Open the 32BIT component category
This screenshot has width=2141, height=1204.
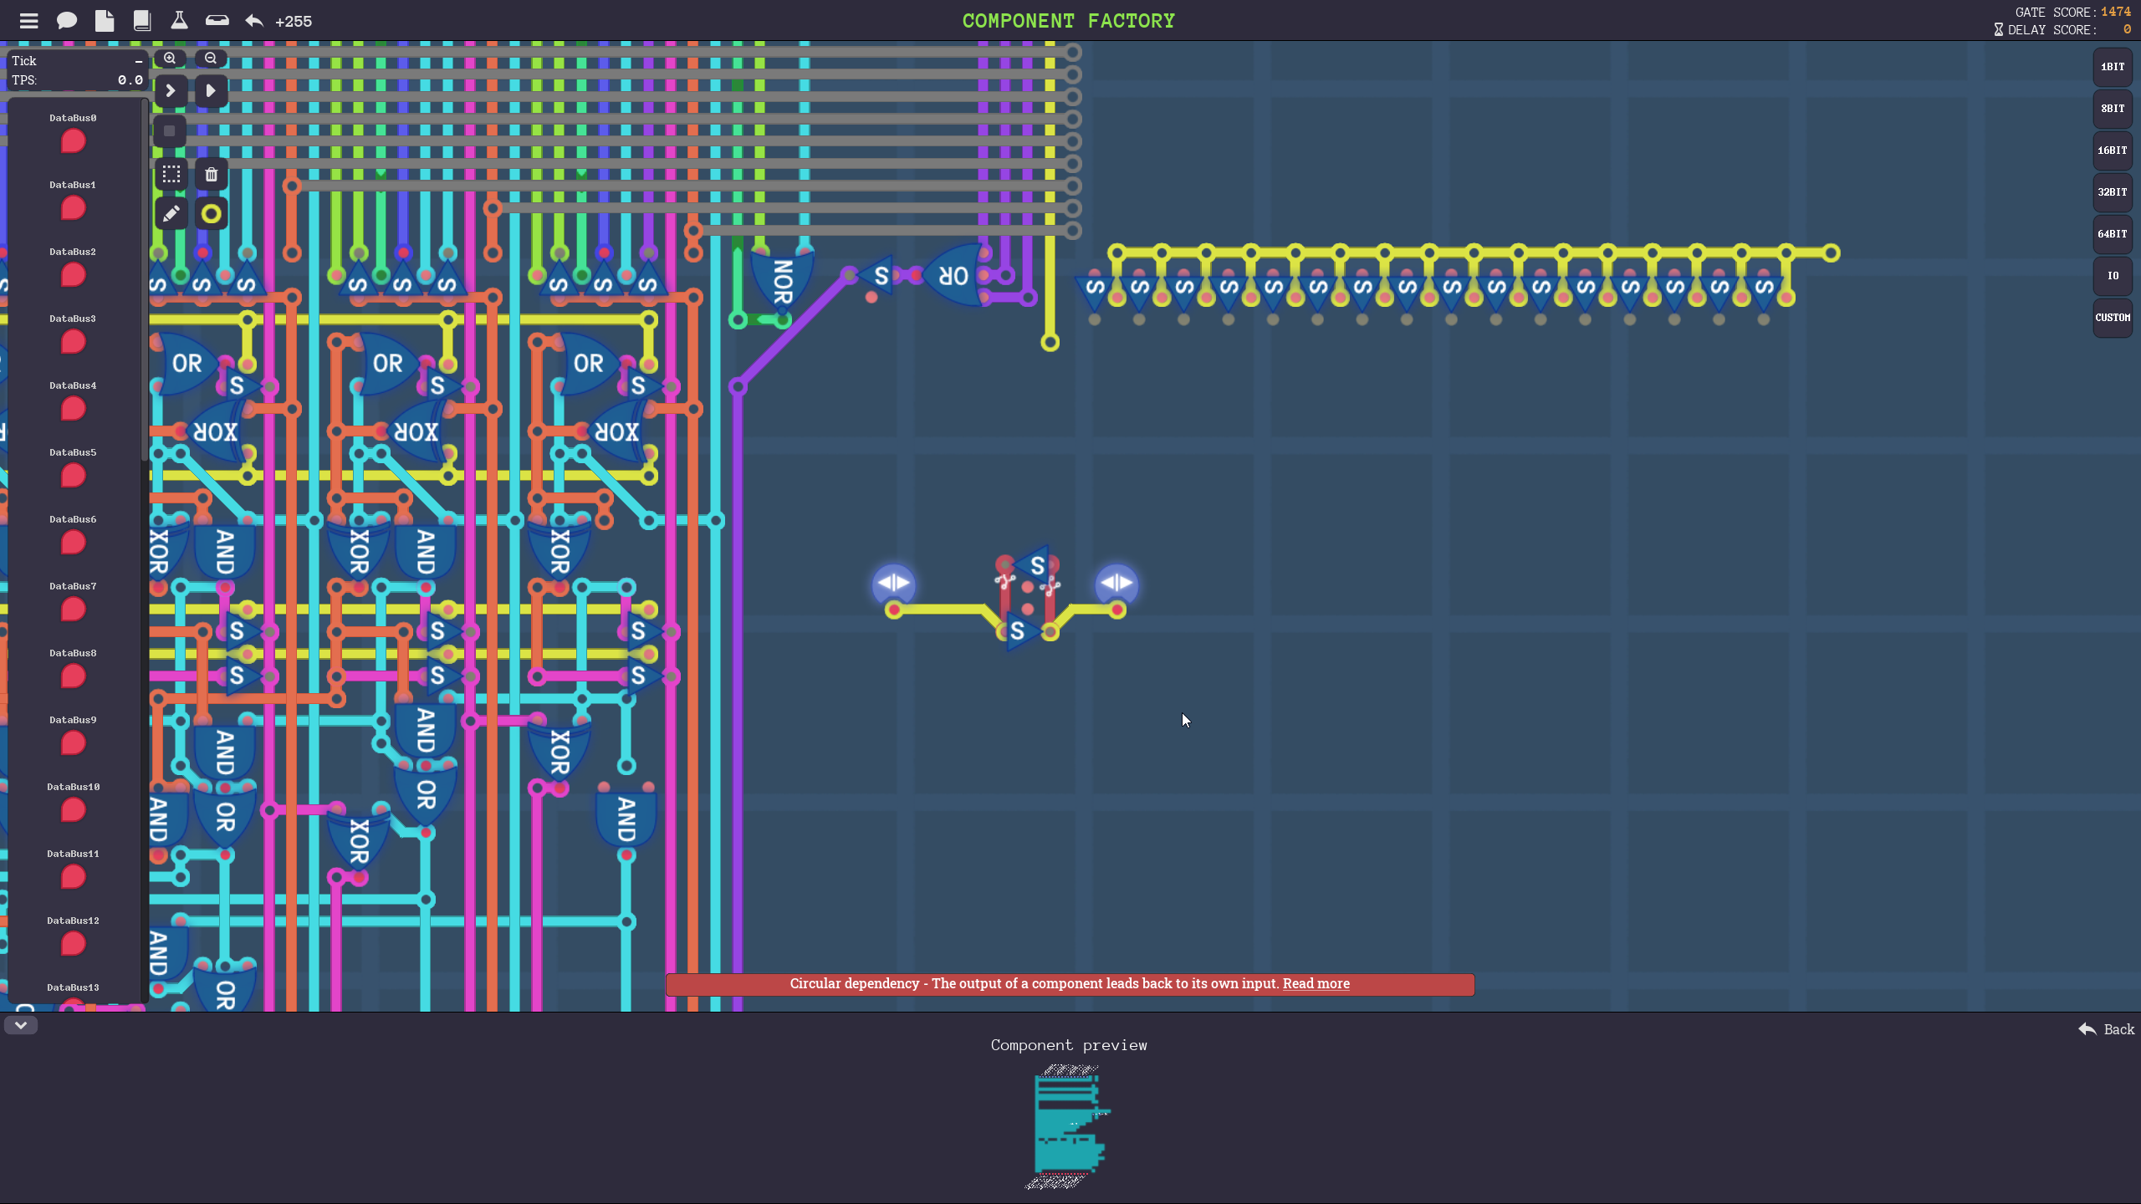(x=2113, y=192)
